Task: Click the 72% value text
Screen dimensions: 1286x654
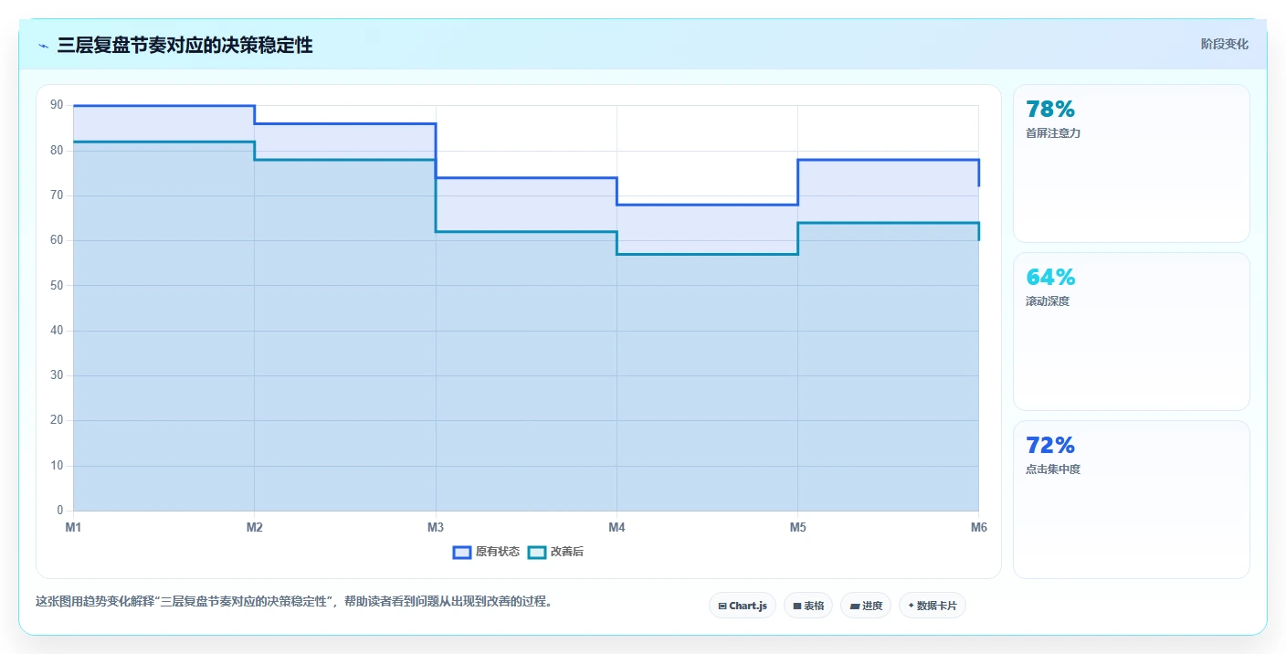Action: (x=1050, y=446)
